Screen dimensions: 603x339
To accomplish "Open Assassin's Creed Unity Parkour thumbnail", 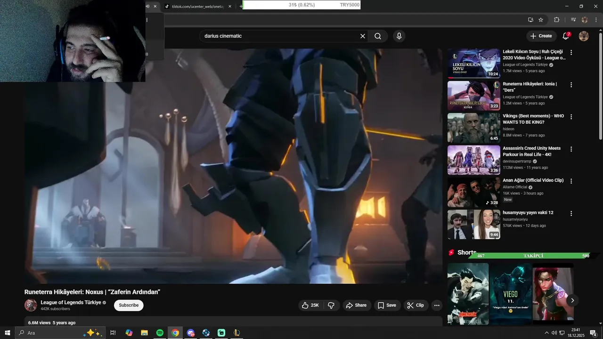I will click(x=473, y=160).
